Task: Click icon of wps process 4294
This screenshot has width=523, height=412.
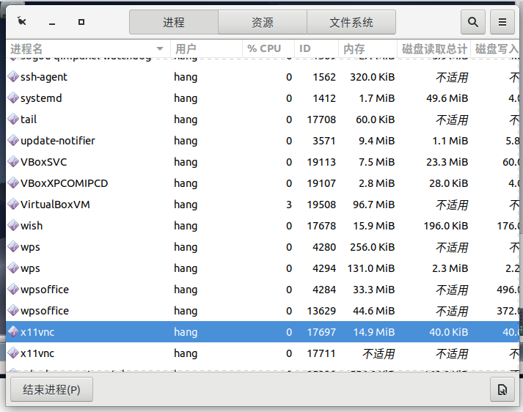Action: (13, 268)
